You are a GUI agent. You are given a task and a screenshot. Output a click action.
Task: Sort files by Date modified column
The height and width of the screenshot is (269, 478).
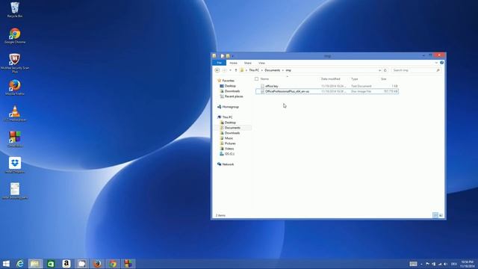click(x=331, y=78)
